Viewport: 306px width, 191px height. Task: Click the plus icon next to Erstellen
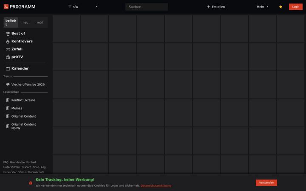(209, 7)
